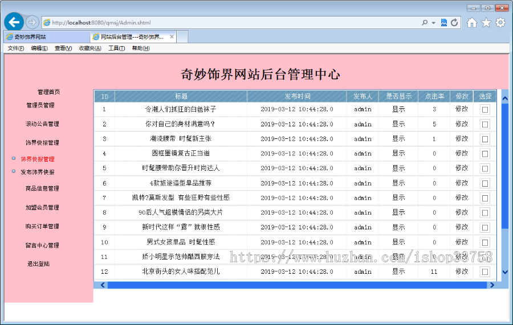Check the box for row 圆框墨镜
The image size is (513, 325).
485,154
